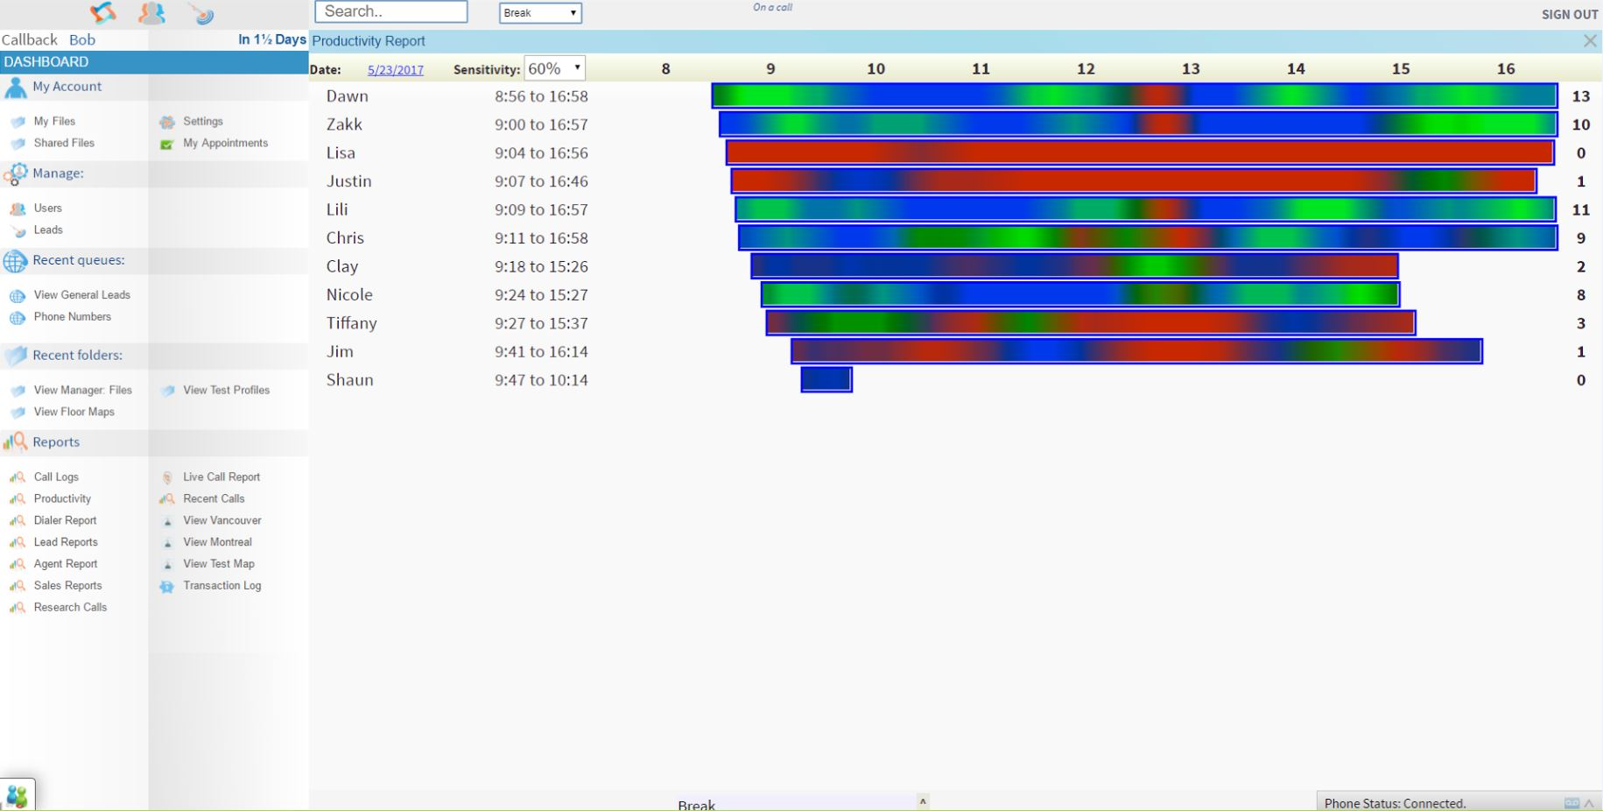Open Lead Reports in sidebar
Viewport: 1603px width, 811px height.
(x=66, y=542)
